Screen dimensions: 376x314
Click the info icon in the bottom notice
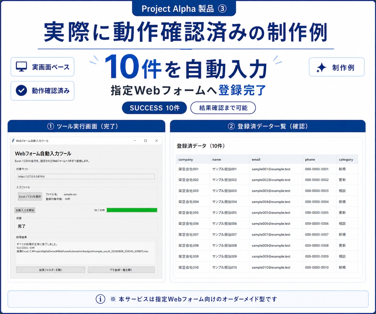100,299
